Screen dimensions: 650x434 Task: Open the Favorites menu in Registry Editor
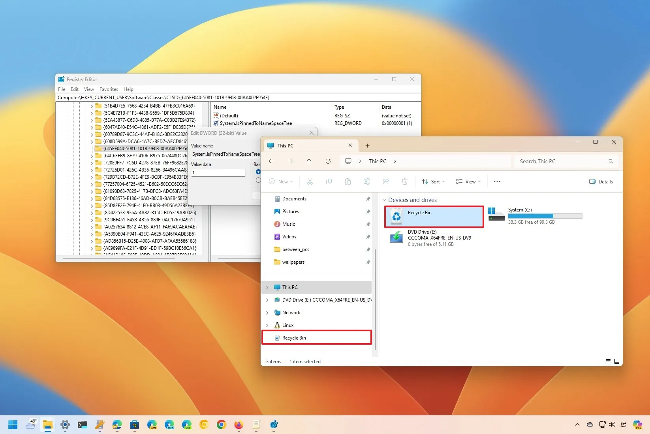tap(109, 89)
